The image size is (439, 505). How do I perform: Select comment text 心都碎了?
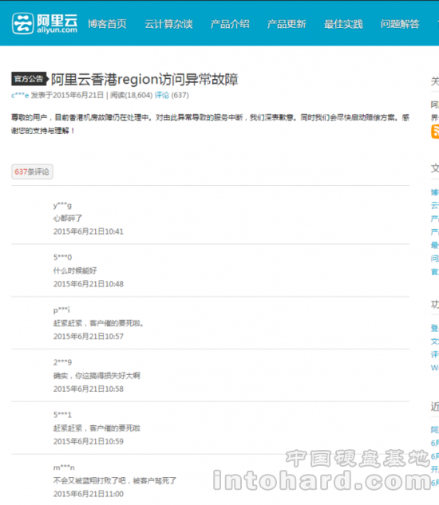click(68, 219)
